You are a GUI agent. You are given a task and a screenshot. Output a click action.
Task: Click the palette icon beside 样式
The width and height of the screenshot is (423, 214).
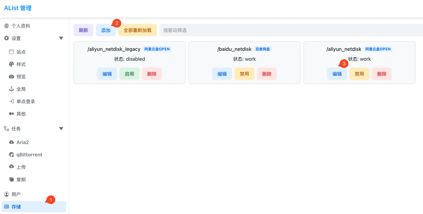tap(11, 64)
